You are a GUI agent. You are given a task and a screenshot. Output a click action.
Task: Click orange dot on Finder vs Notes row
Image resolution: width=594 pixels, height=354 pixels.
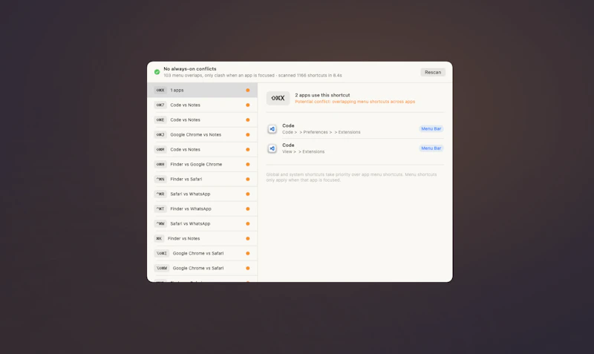coord(248,238)
